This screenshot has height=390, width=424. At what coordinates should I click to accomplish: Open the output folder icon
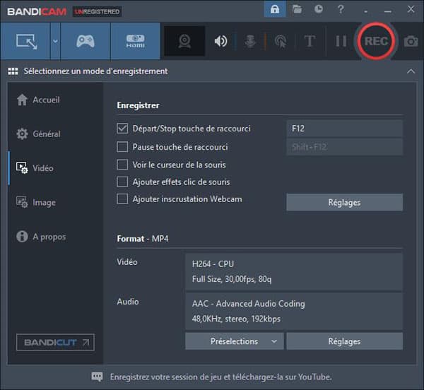297,9
